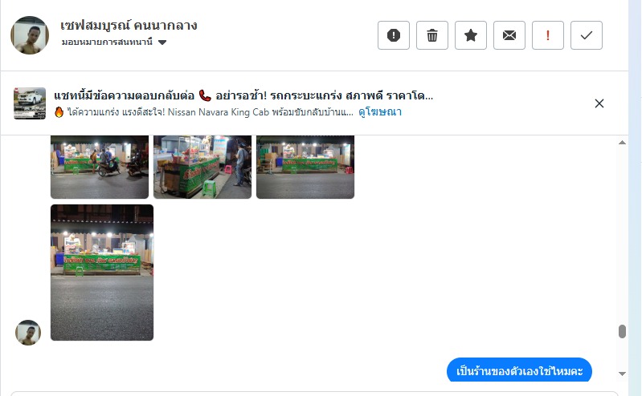Mark conversation as spam with exclamation circle icon
This screenshot has height=396, width=642.
394,35
